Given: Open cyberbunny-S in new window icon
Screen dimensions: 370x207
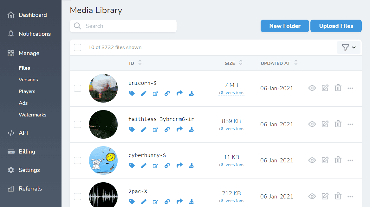Looking at the screenshot, I should (155, 166).
